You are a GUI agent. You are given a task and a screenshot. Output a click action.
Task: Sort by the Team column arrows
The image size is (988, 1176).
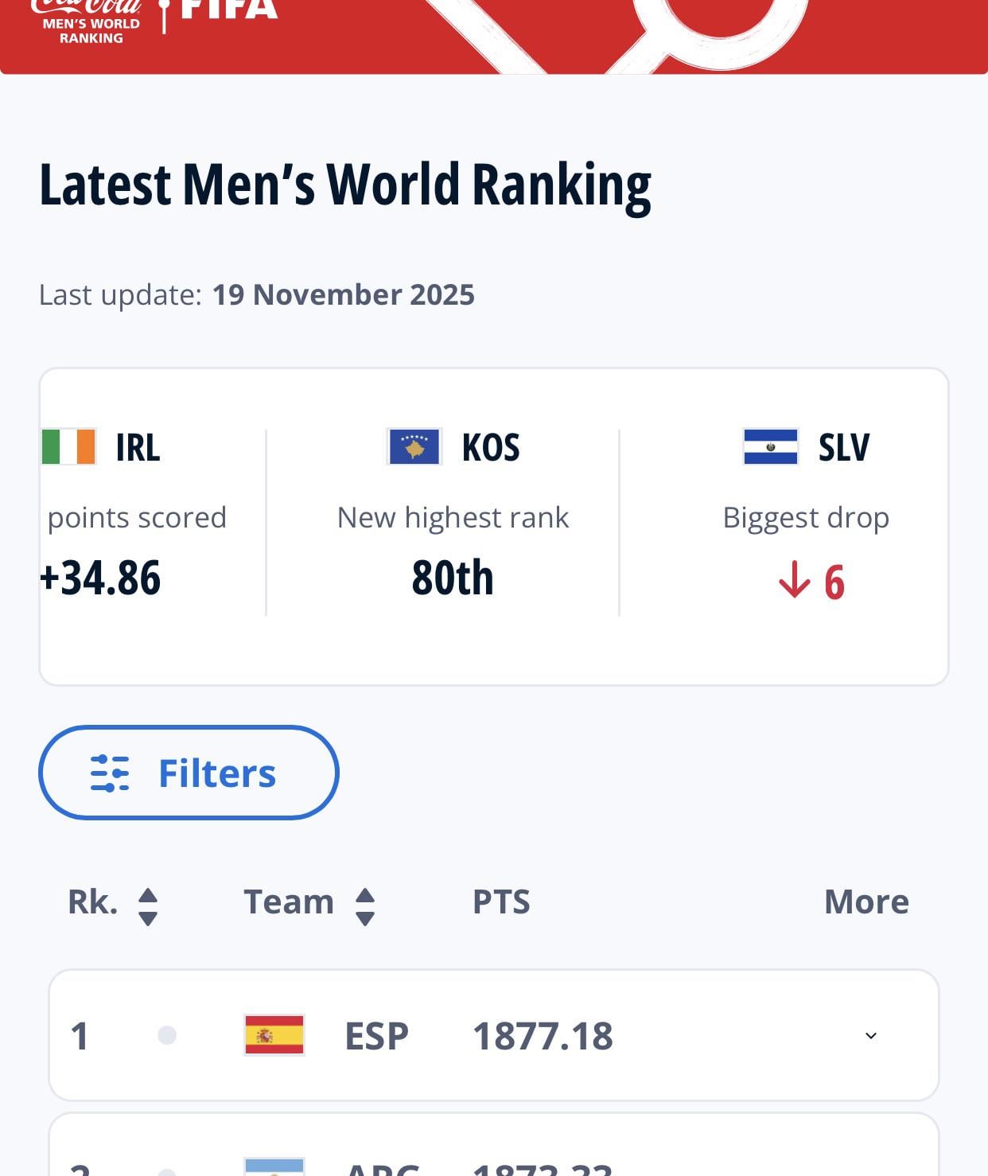[365, 906]
